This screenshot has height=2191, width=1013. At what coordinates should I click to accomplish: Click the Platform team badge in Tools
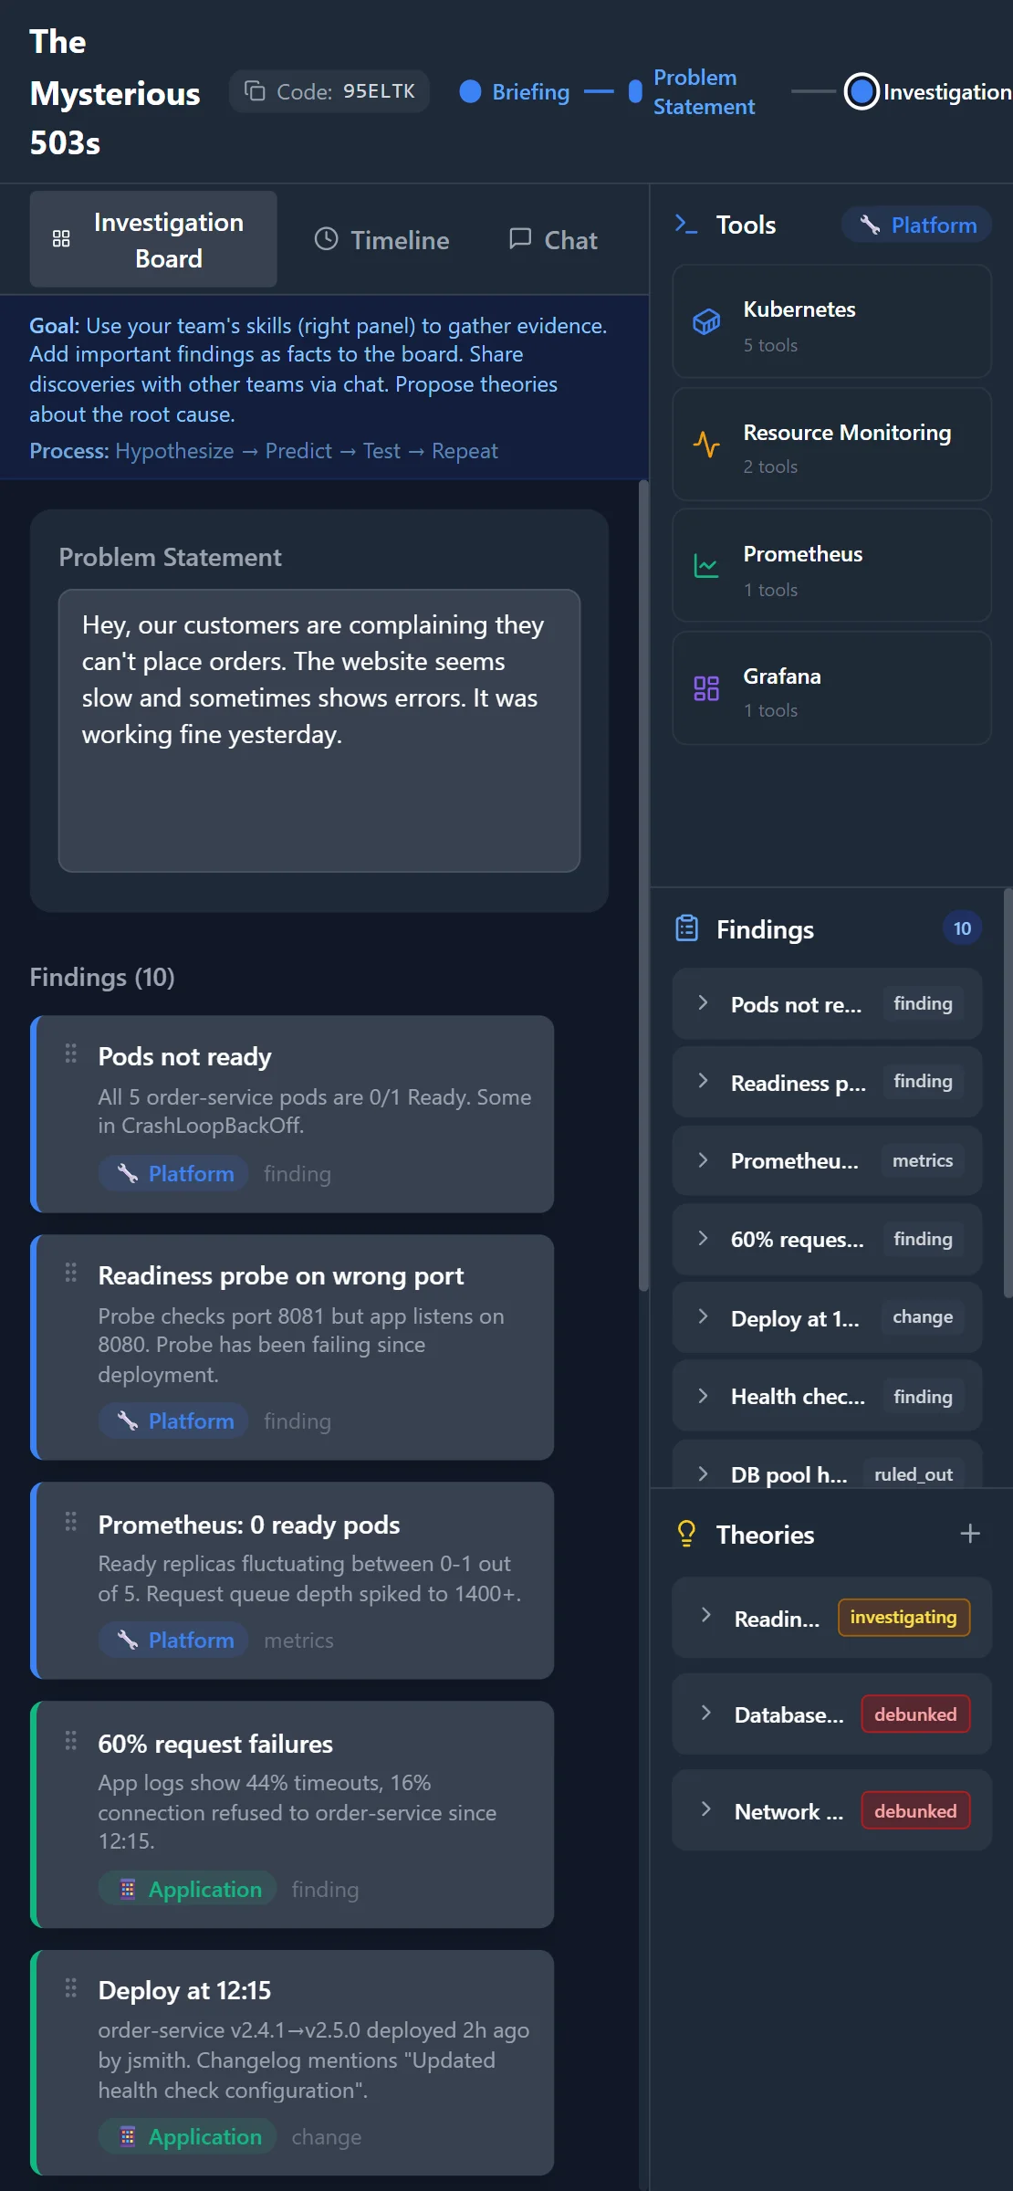(x=917, y=225)
